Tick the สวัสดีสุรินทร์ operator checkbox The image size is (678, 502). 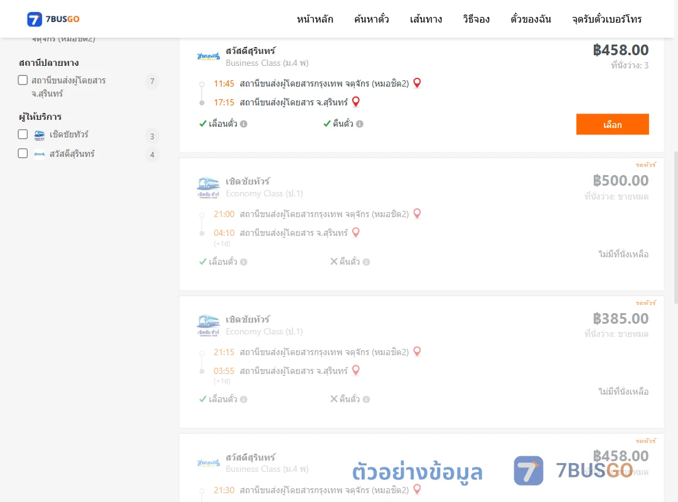coord(23,154)
